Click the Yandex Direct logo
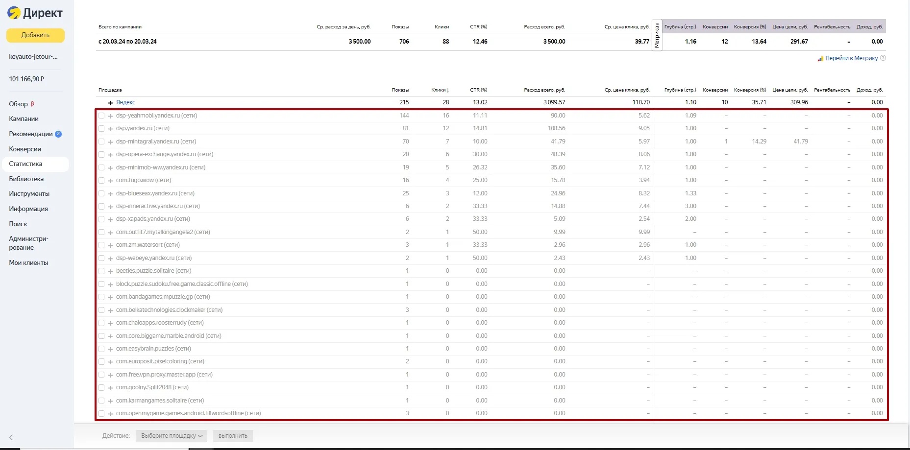The image size is (910, 450). point(35,13)
